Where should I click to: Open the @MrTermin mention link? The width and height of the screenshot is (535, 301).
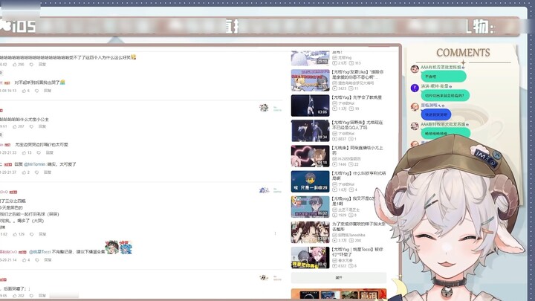click(35, 164)
